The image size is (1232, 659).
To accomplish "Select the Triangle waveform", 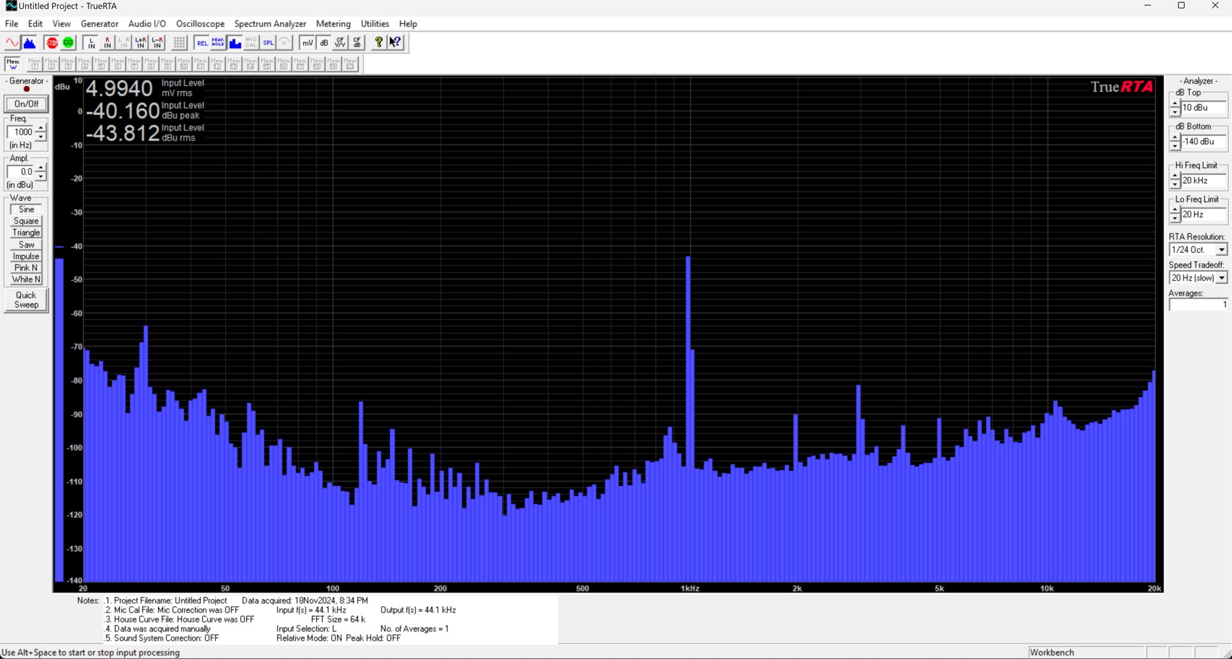I will pos(26,233).
